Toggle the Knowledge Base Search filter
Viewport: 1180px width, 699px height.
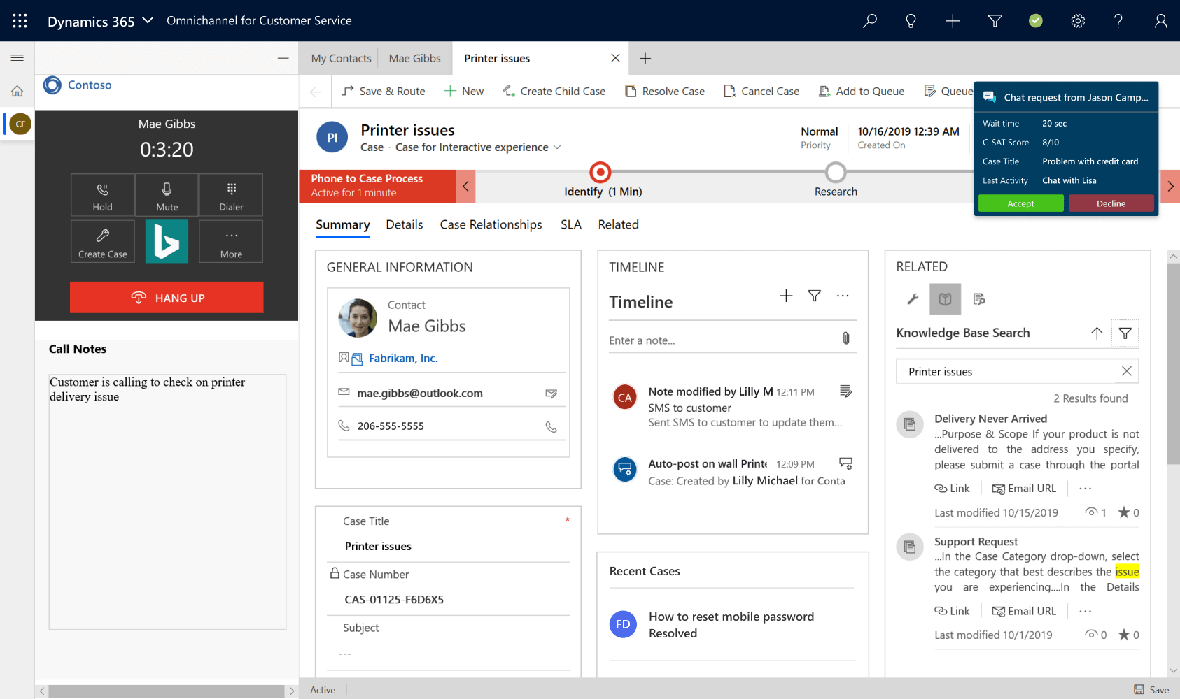[1125, 333]
